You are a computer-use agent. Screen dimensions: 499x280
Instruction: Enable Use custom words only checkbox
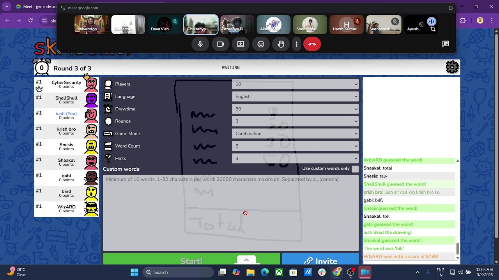coord(355,169)
